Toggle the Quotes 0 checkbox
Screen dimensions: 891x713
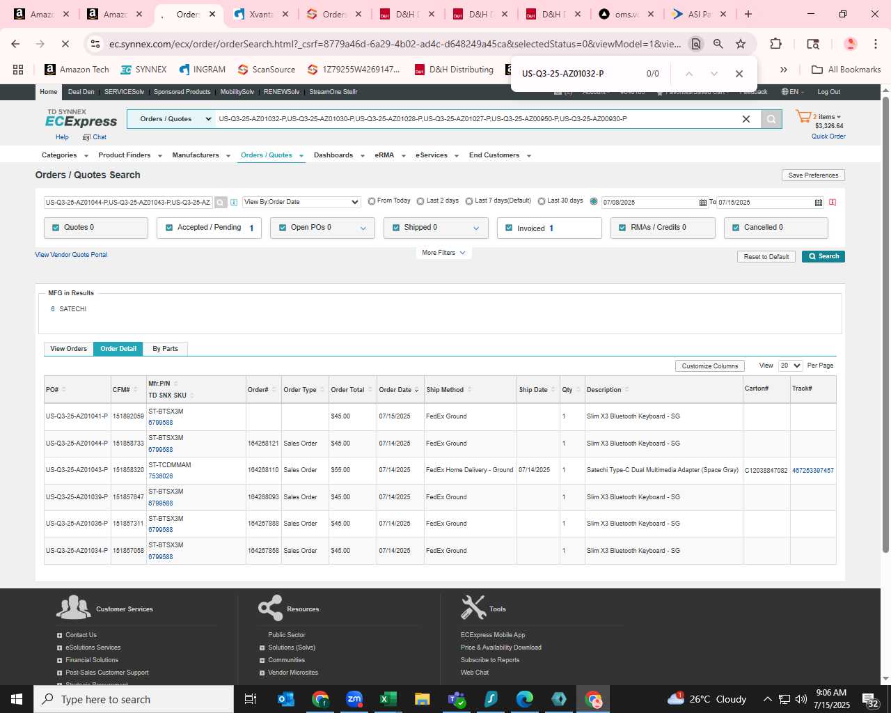[x=55, y=228]
